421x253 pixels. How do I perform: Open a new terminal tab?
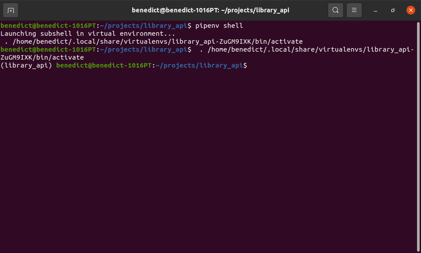click(x=11, y=10)
